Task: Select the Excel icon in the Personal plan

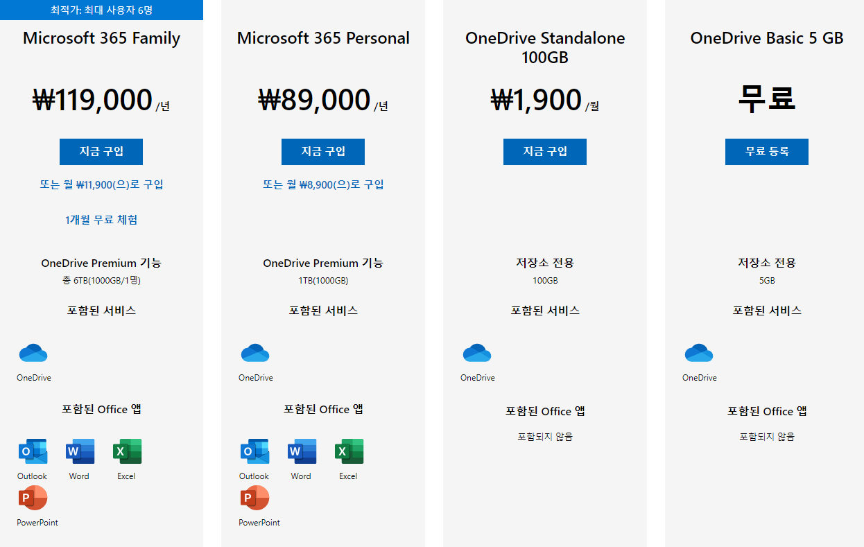Action: [349, 451]
